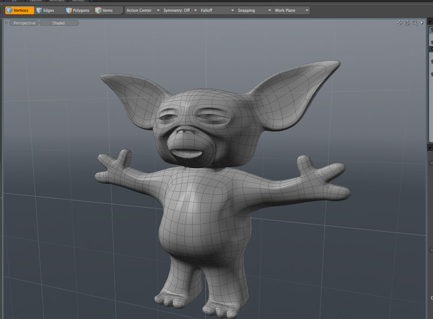Screen dimensions: 433x319
Task: Click the viewport zoom magnifier icon
Action: pyautogui.click(x=415, y=23)
